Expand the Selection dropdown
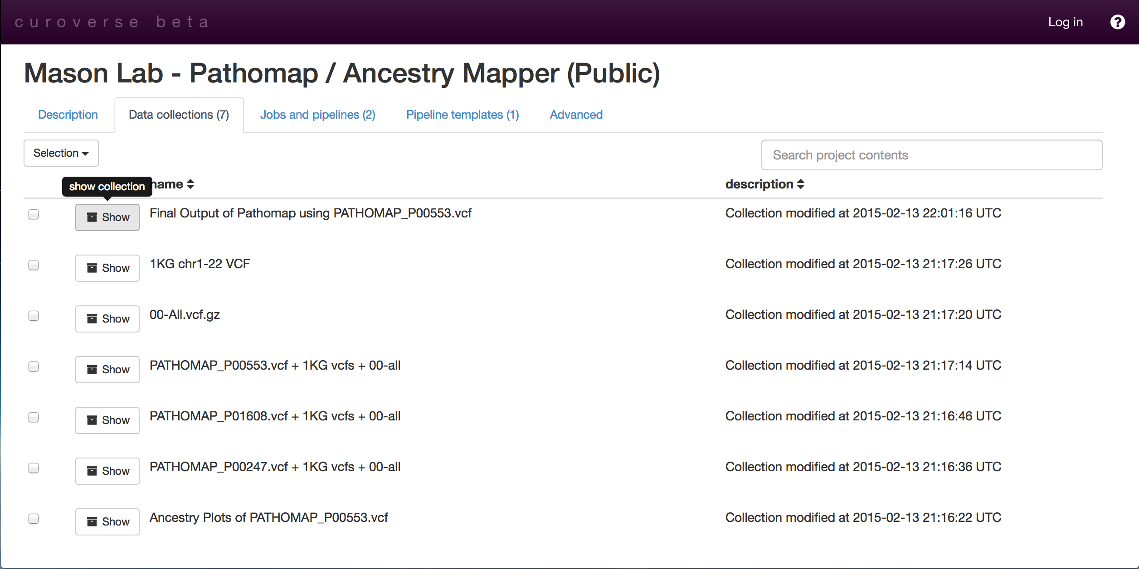 tap(61, 153)
